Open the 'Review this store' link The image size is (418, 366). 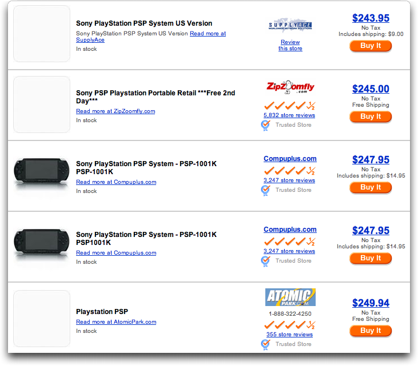pyautogui.click(x=290, y=45)
